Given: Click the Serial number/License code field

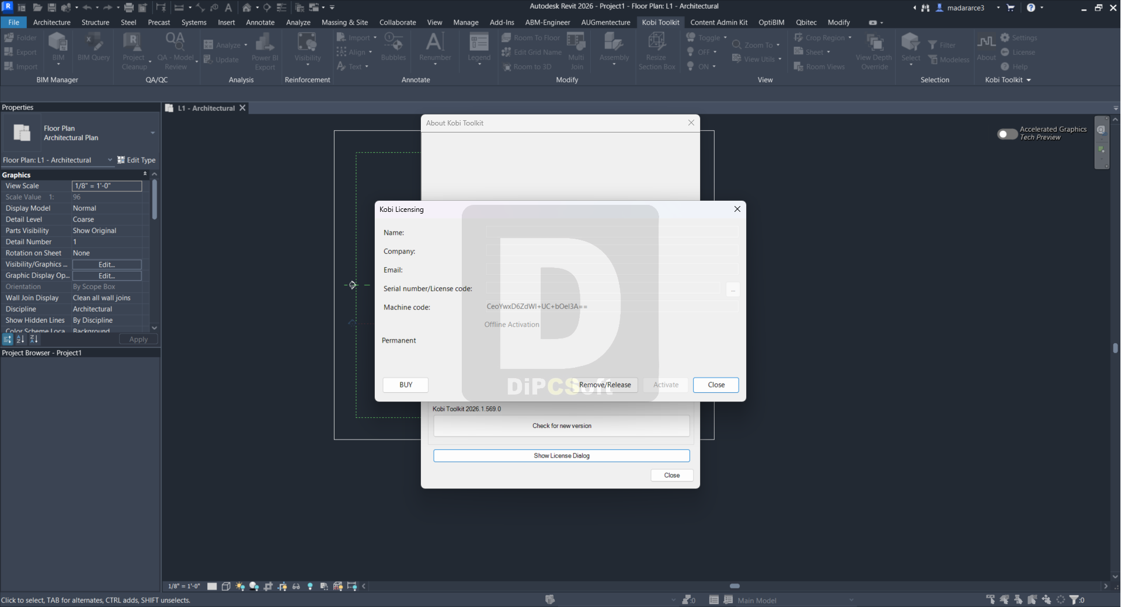Looking at the screenshot, I should [603, 288].
